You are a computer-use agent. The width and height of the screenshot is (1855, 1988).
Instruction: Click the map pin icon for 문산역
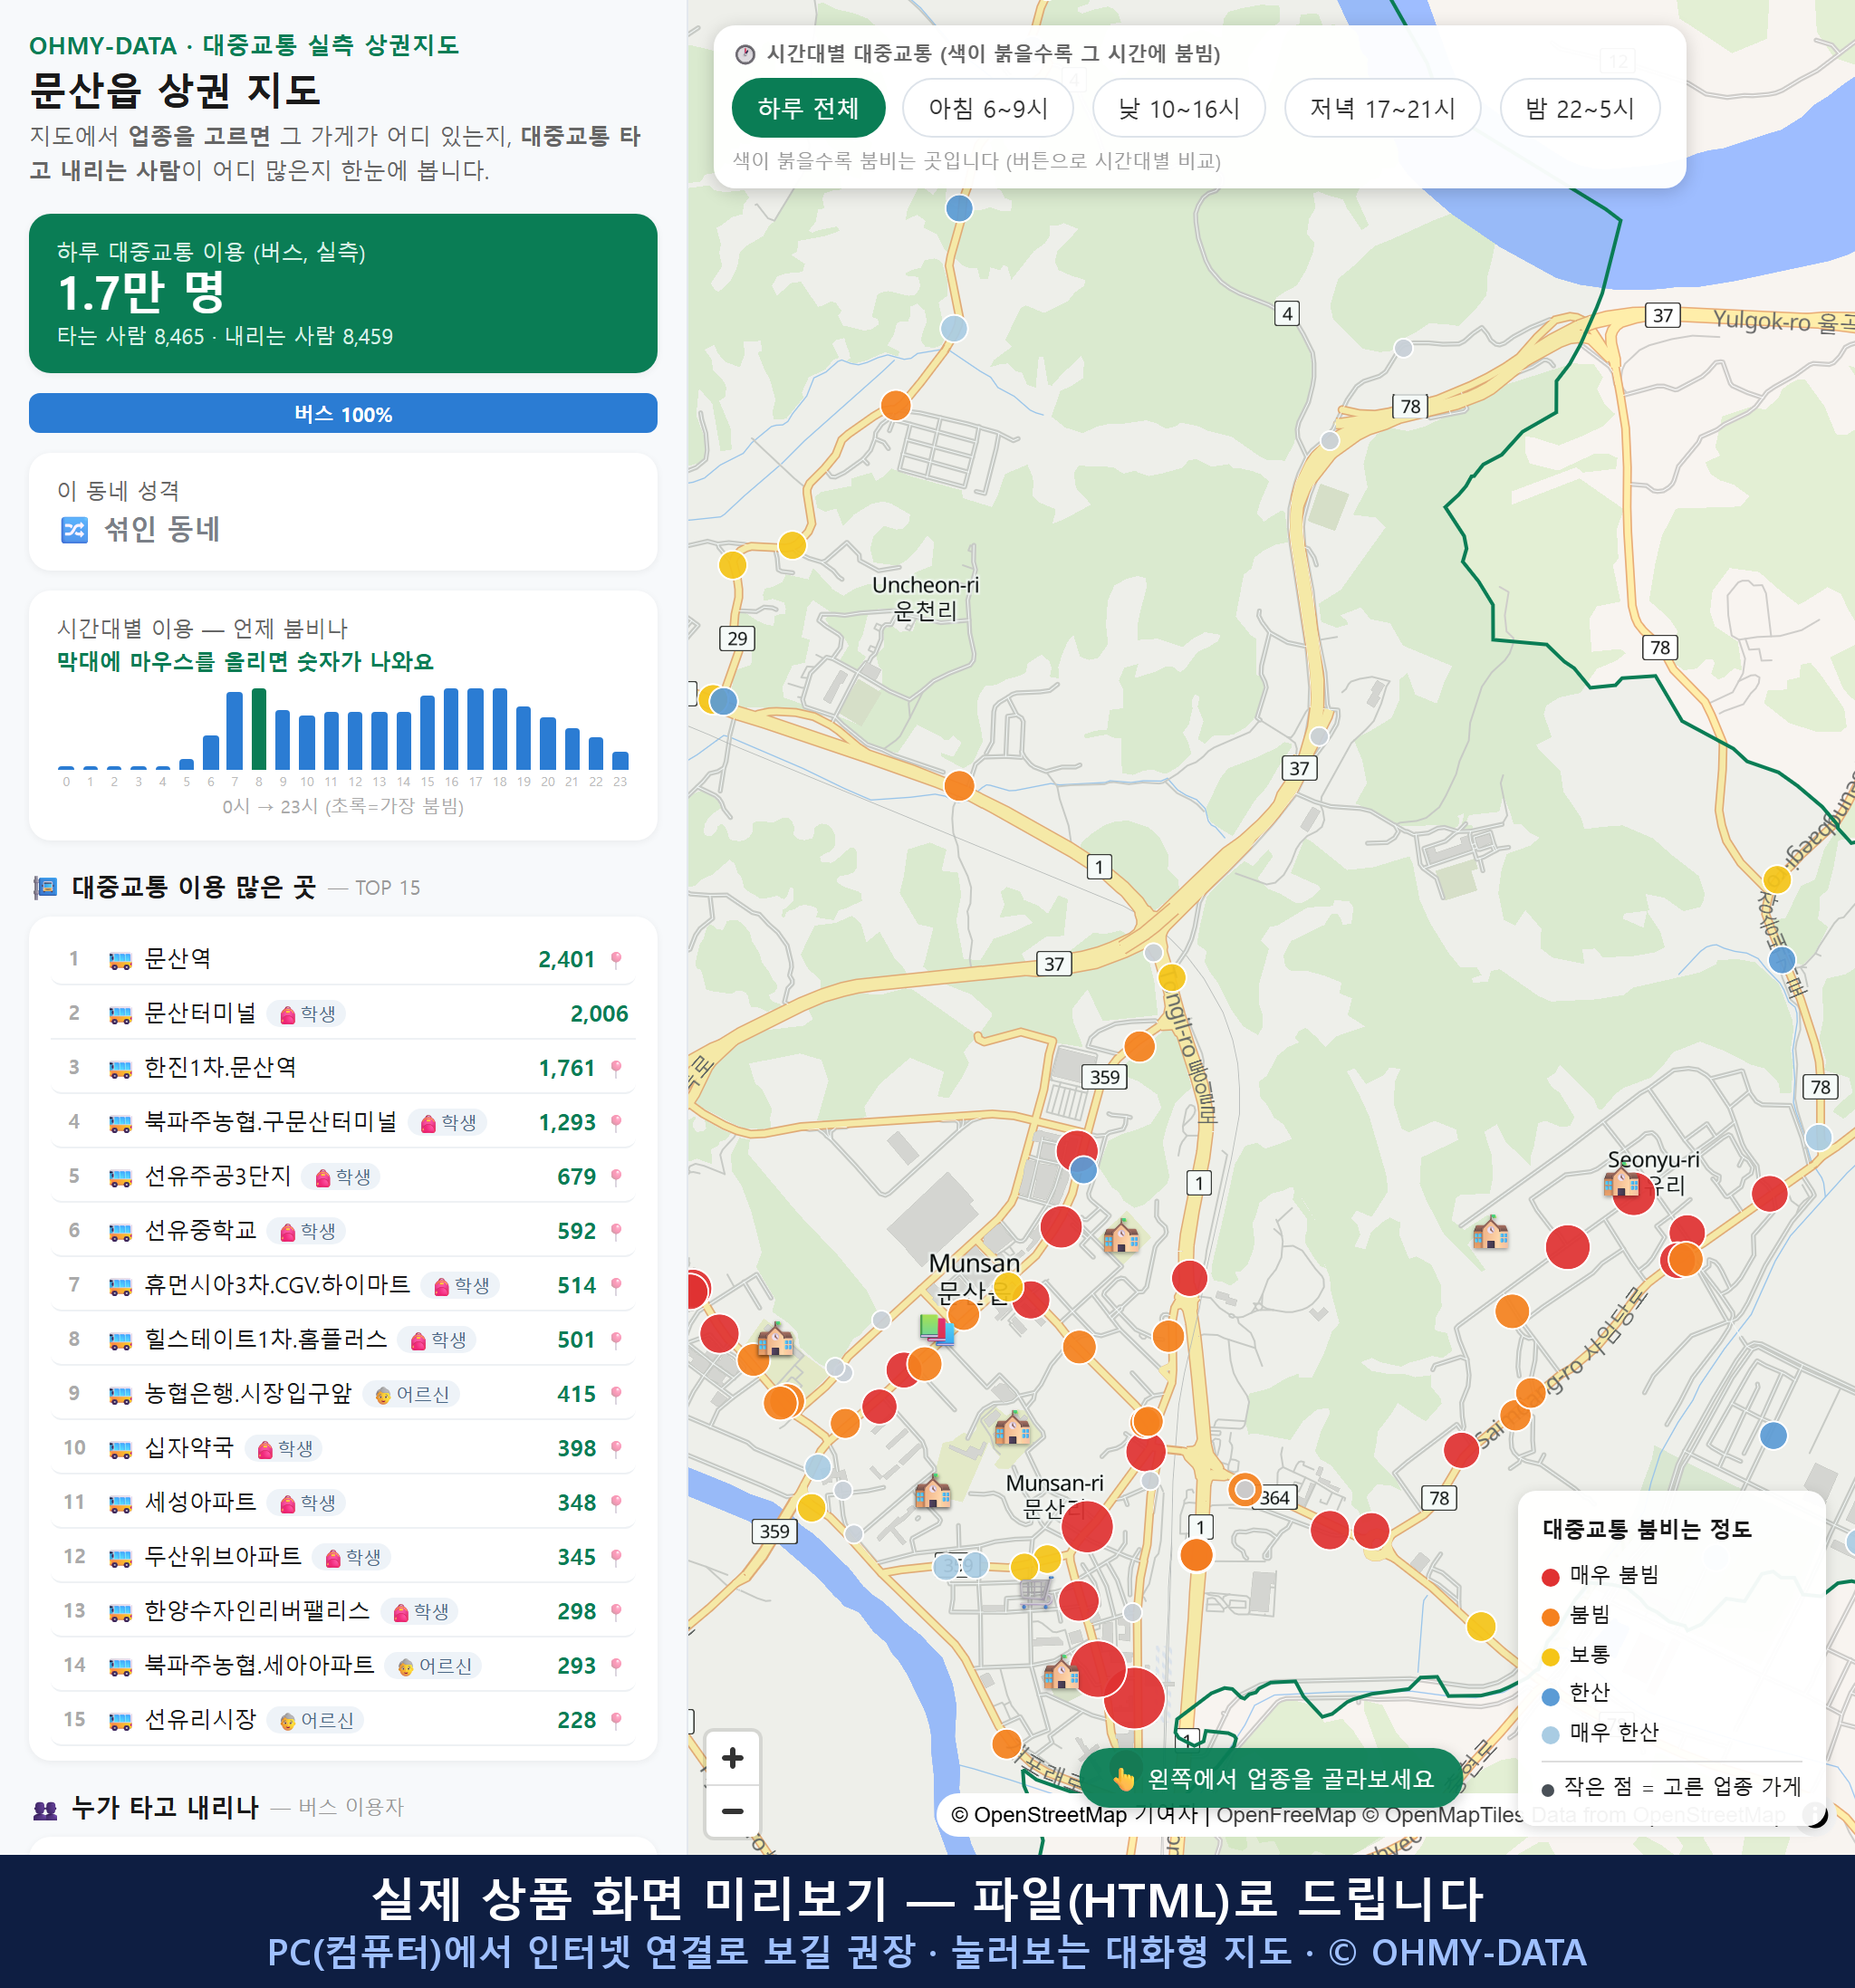coord(616,960)
